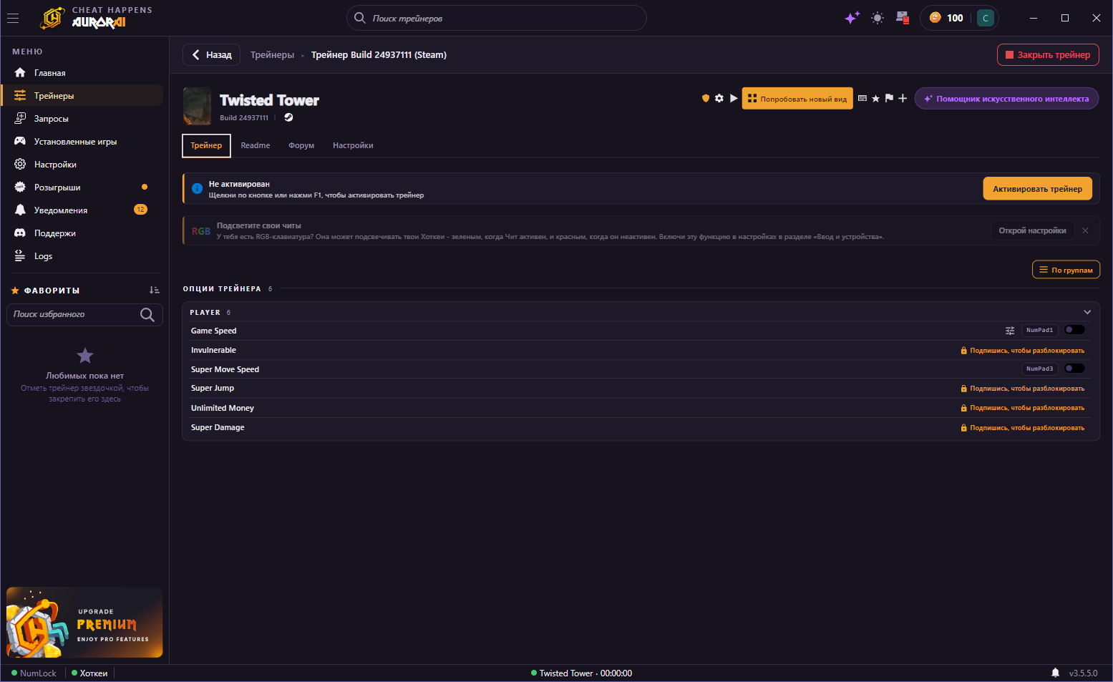Toggle the Game Speed cheat switch
The height and width of the screenshot is (682, 1113).
(1074, 330)
